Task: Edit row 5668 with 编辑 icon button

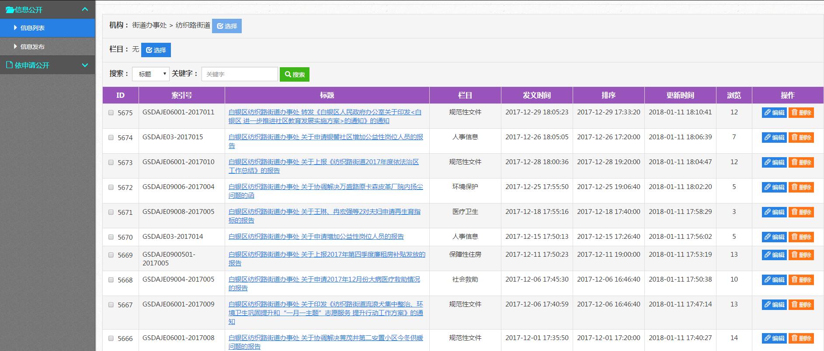Action: (x=774, y=280)
